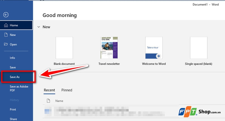Click the Travel newsletter label text
225x121 pixels.
tap(109, 64)
